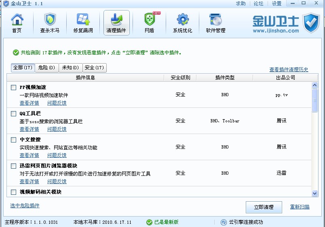Open 查看插件清理历史 history link
The width and height of the screenshot is (325, 227).
[289, 70]
